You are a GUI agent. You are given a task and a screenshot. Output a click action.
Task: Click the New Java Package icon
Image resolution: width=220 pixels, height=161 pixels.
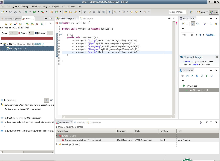click(52, 12)
